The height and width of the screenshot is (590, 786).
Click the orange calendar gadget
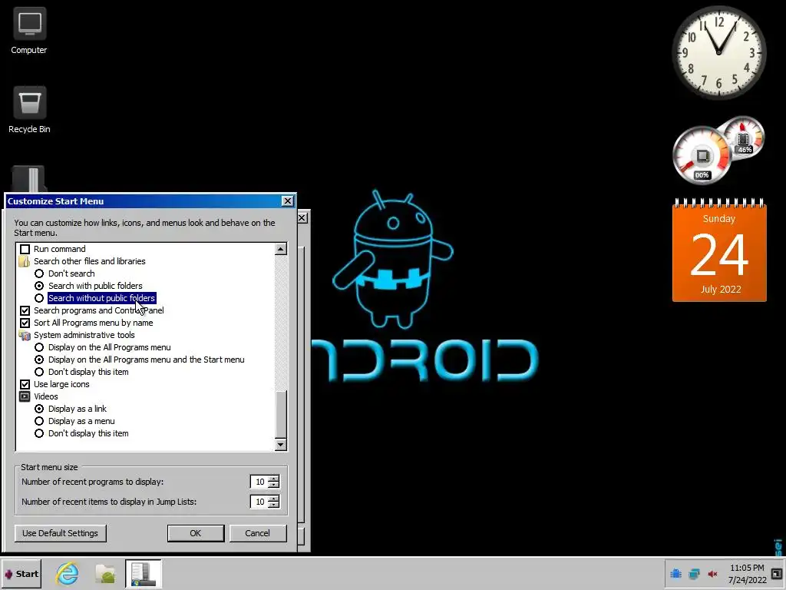tap(719, 250)
